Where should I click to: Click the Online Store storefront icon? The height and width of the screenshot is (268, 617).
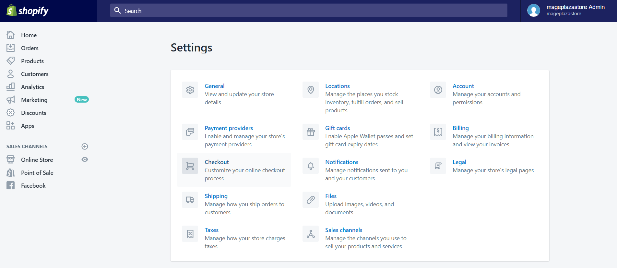tap(10, 160)
